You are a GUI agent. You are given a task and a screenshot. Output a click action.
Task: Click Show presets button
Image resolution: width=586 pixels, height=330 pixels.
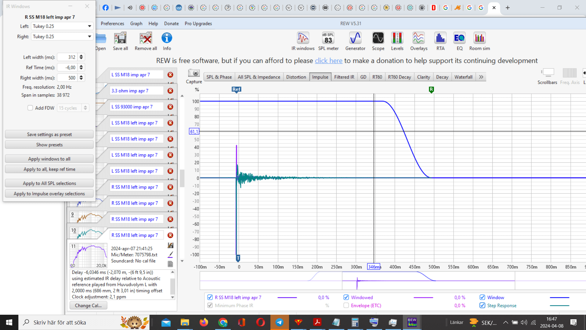click(x=49, y=145)
